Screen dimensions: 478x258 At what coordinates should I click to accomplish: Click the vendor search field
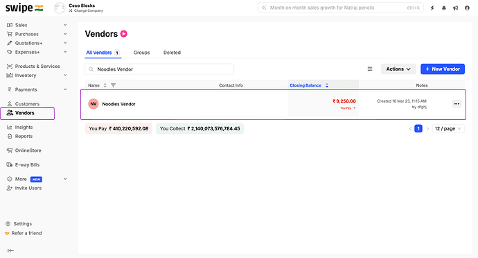(x=159, y=69)
